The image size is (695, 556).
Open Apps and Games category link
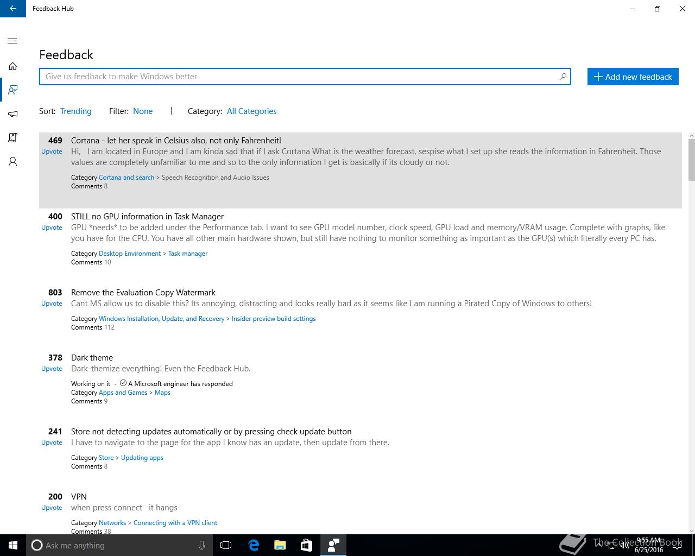coord(123,393)
